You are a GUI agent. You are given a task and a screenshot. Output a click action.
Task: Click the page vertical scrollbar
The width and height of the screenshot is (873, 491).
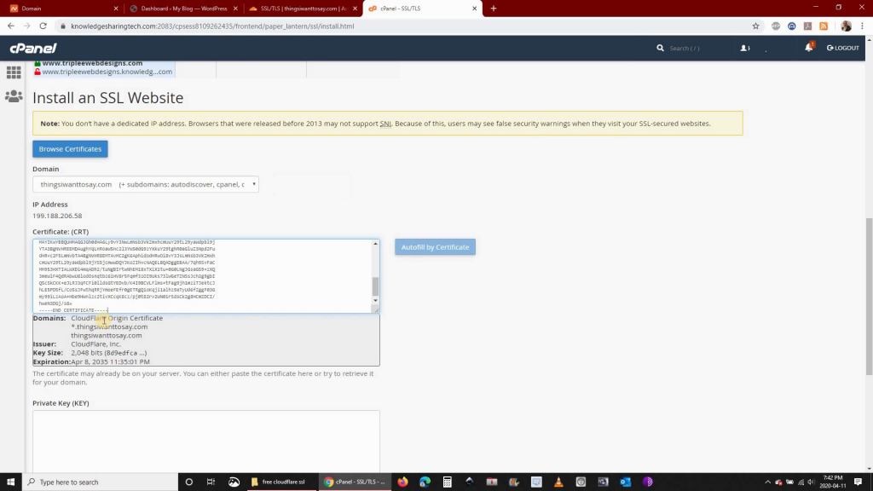tap(869, 296)
